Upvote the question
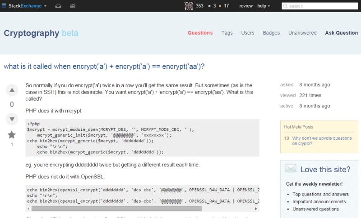 click(x=12, y=90)
